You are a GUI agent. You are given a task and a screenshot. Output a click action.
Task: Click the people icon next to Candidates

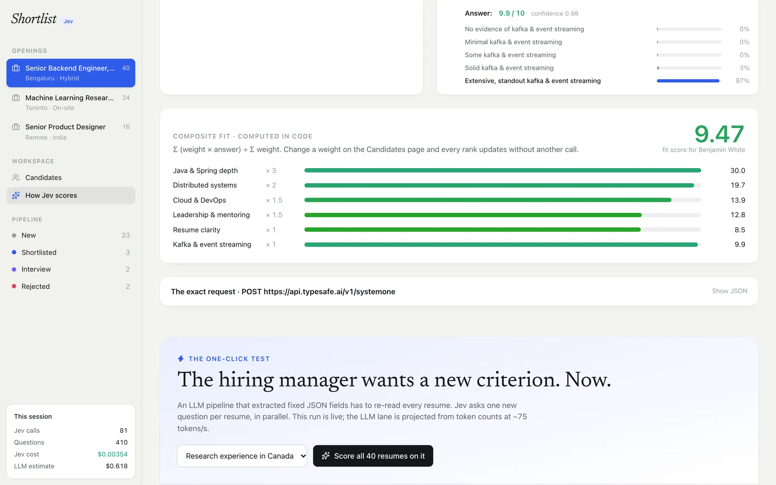(x=16, y=178)
